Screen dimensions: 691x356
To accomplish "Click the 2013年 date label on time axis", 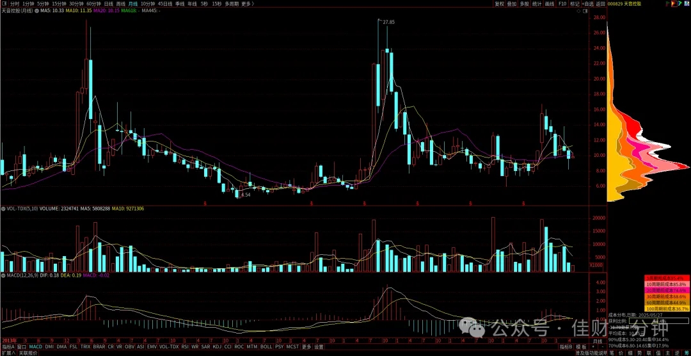I will click(x=10, y=341).
